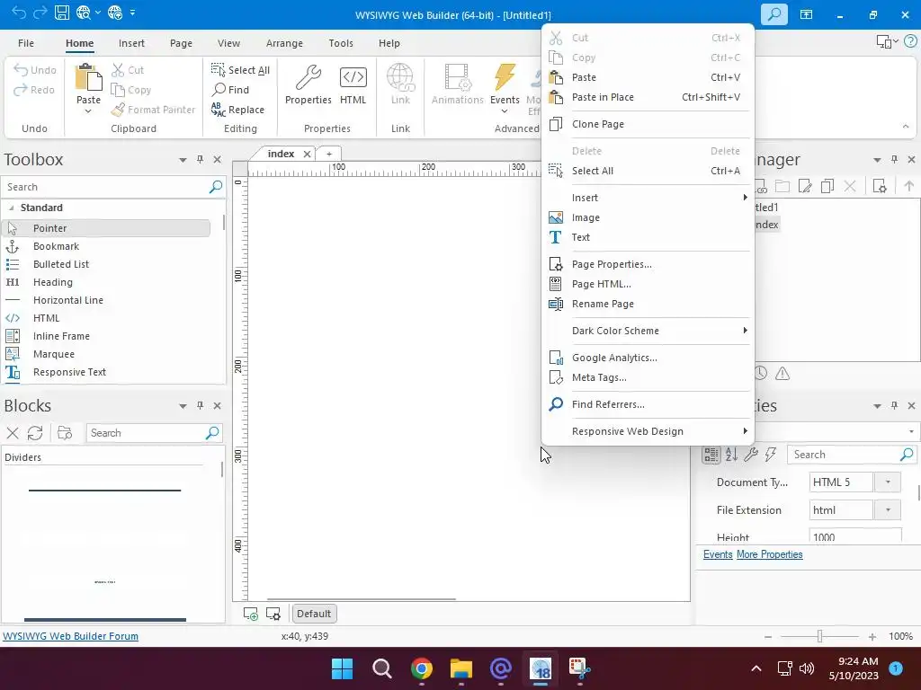Click the Blocks panel delete X icon
Viewport: 921px width, 690px height.
tap(13, 433)
